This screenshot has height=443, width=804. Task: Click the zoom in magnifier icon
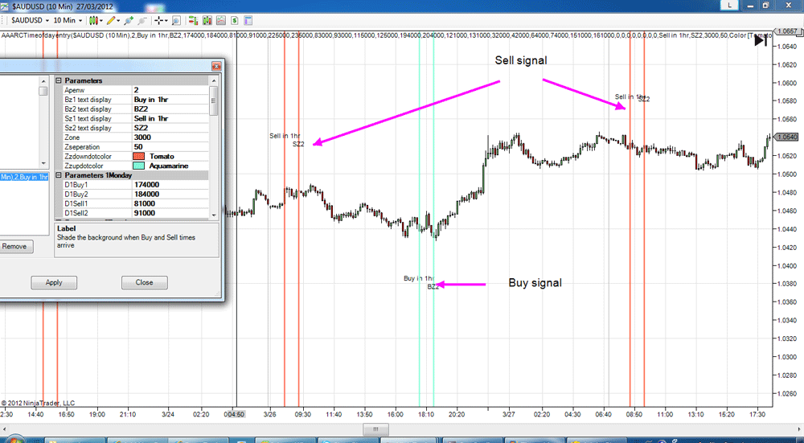[129, 21]
